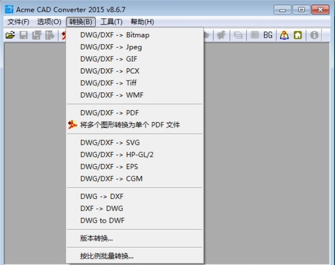This screenshot has width=335, height=265.
Task: Click the Open file folder icon
Action: [10, 35]
